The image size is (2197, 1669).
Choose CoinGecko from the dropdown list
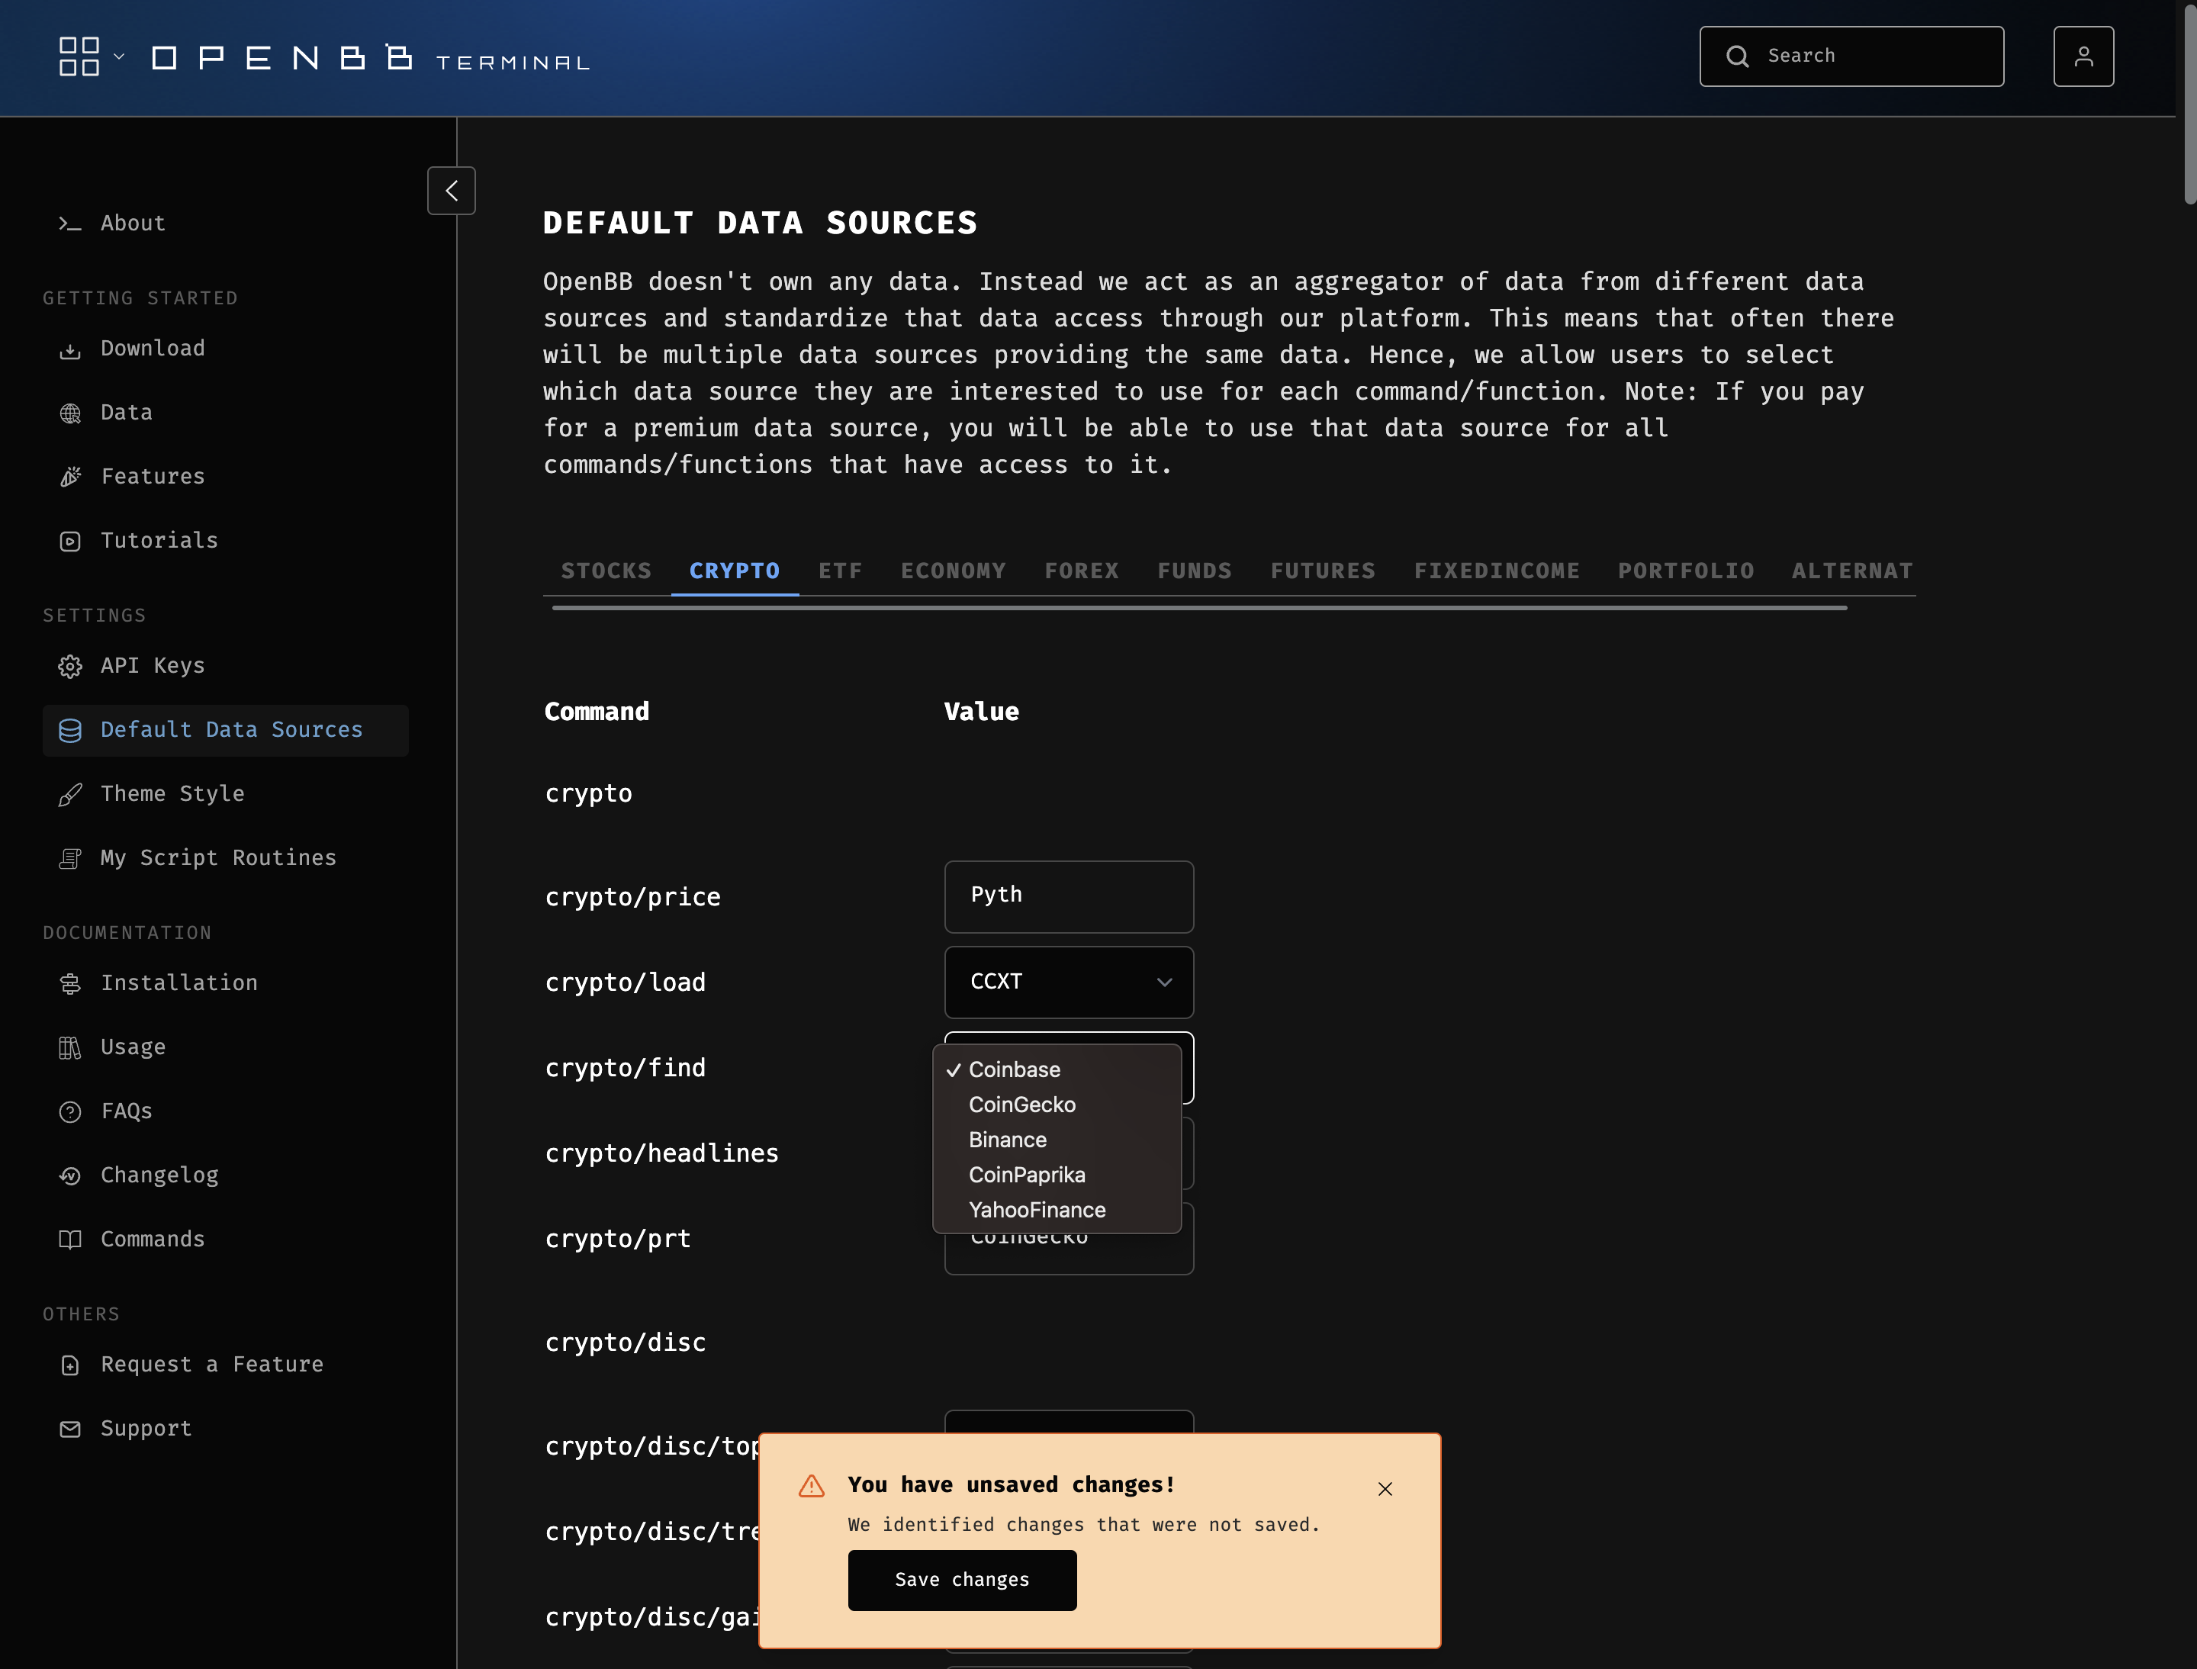[1057, 1105]
